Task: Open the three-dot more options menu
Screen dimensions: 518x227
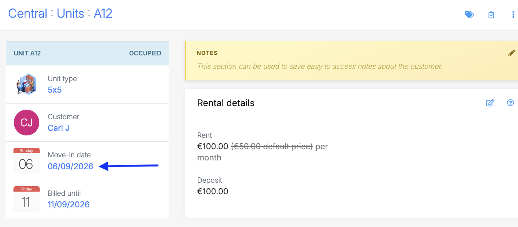Action: coord(513,15)
